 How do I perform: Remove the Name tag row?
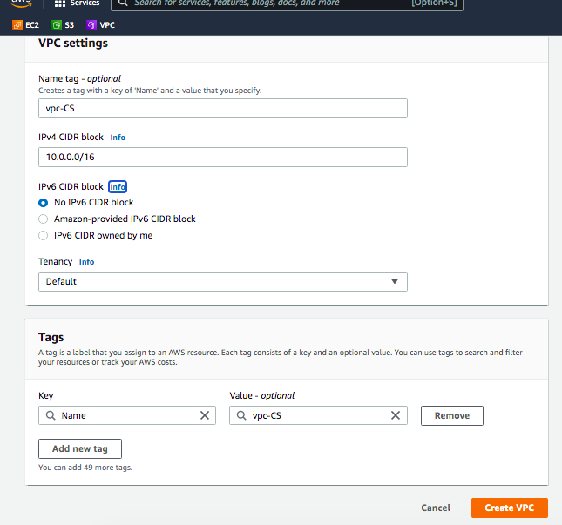click(x=451, y=415)
